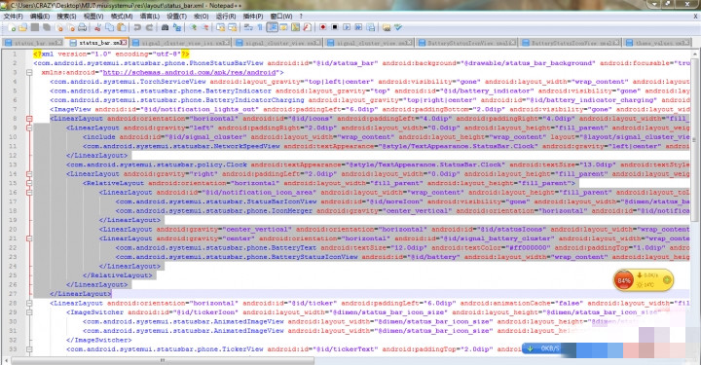The image size is (701, 365).
Task: Click the spell-check checkmark toolbar icon
Action: (398, 27)
